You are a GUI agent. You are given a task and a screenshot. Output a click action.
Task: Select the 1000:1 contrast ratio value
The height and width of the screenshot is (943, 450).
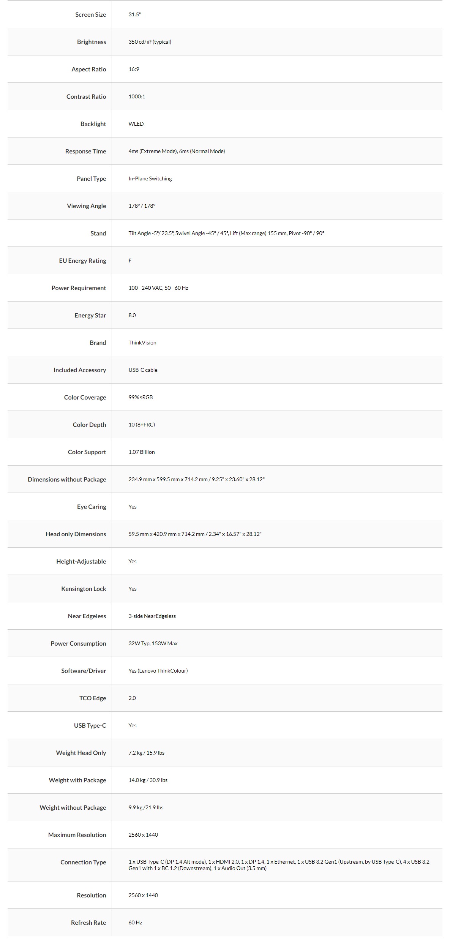pyautogui.click(x=137, y=96)
